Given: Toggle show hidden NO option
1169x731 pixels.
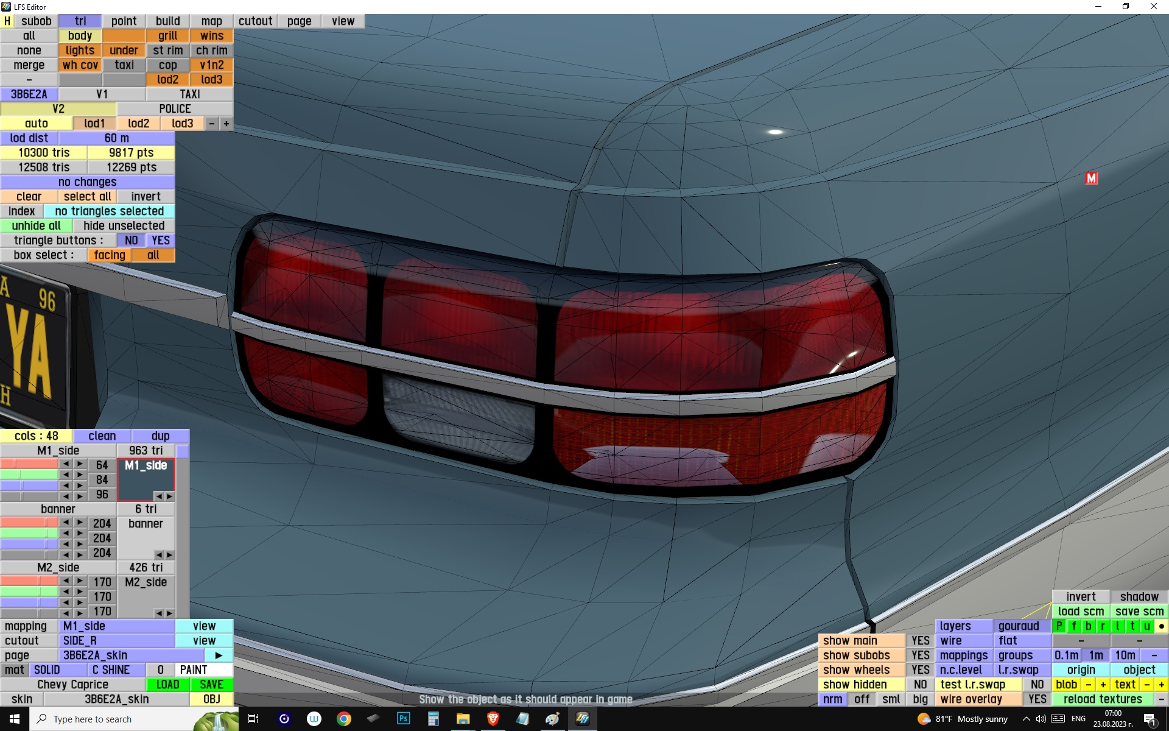Looking at the screenshot, I should pyautogui.click(x=920, y=684).
